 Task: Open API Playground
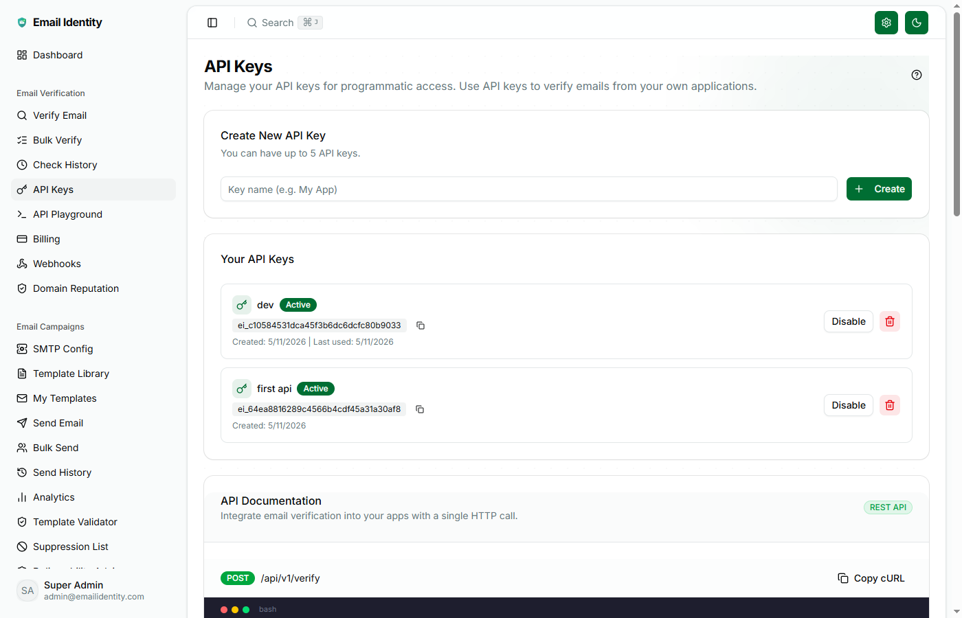pyautogui.click(x=93, y=214)
